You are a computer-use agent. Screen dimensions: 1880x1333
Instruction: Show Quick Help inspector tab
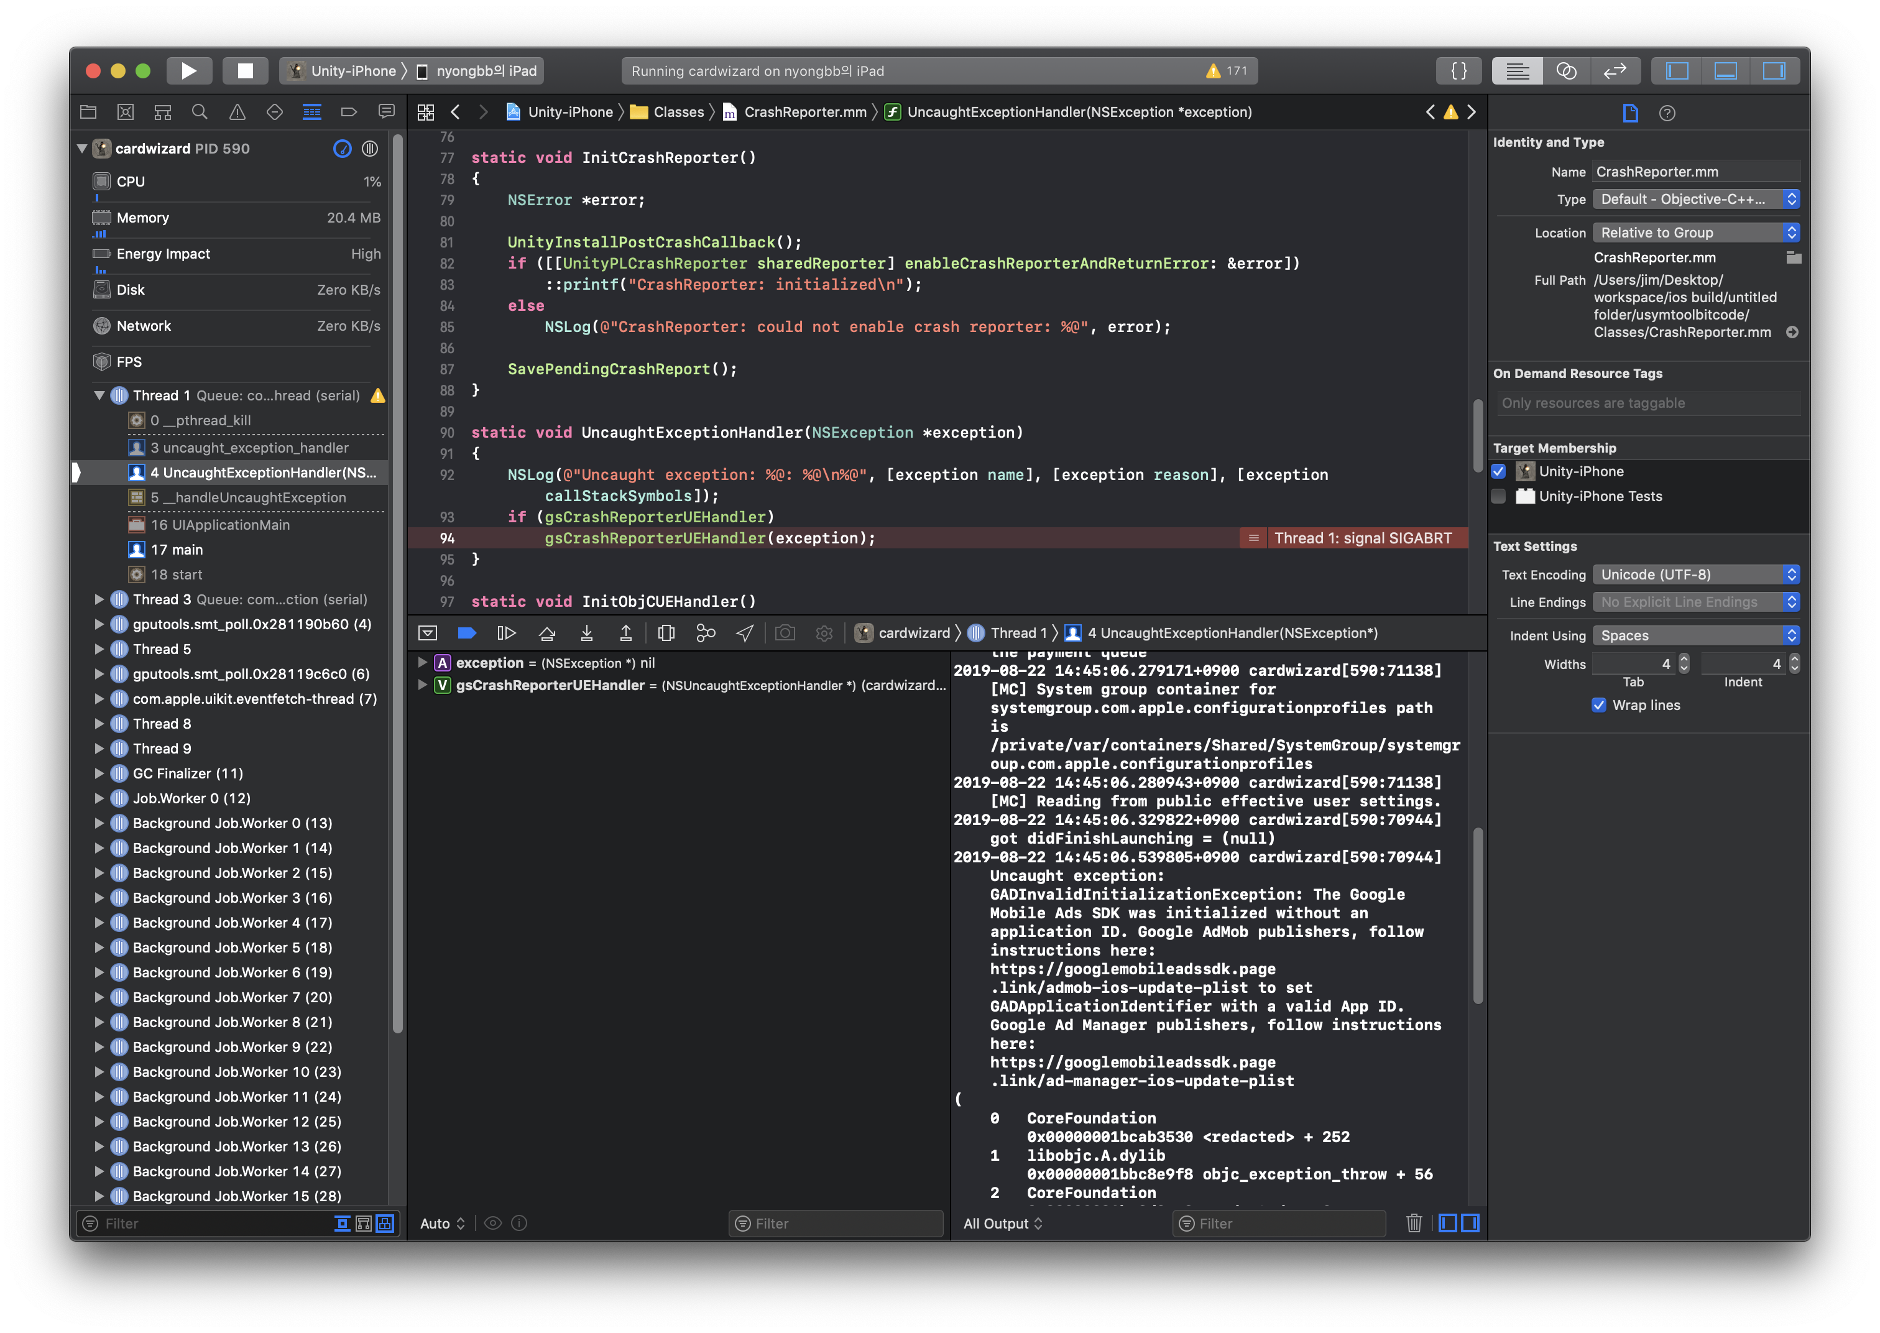point(1667,113)
